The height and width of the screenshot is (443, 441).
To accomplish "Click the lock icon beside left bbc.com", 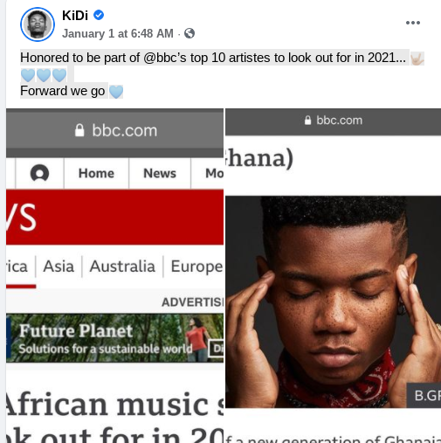I will [x=79, y=130].
